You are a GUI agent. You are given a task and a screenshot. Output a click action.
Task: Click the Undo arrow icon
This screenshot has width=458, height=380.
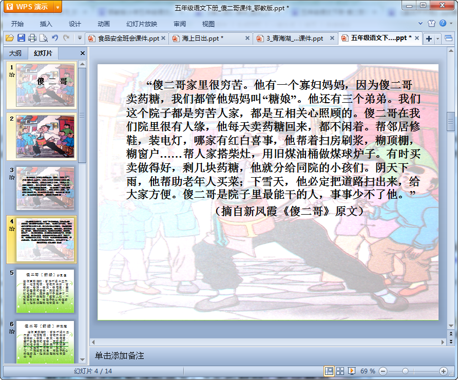[55, 37]
